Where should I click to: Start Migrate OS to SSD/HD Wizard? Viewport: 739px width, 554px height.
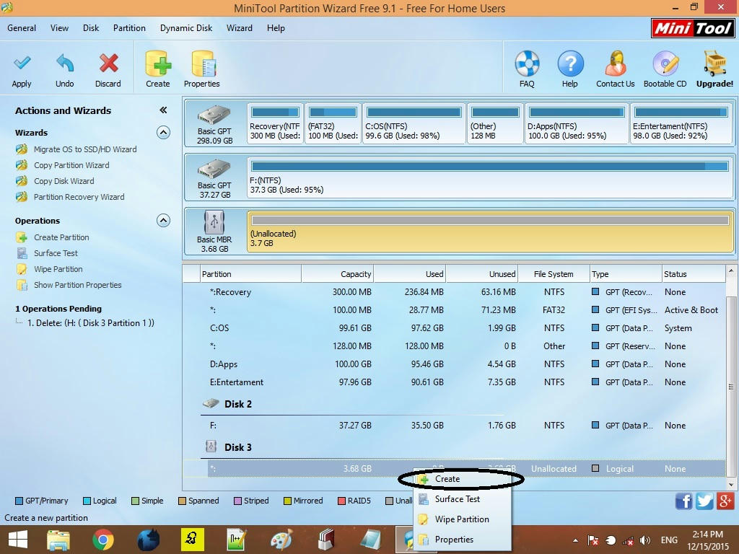click(85, 149)
